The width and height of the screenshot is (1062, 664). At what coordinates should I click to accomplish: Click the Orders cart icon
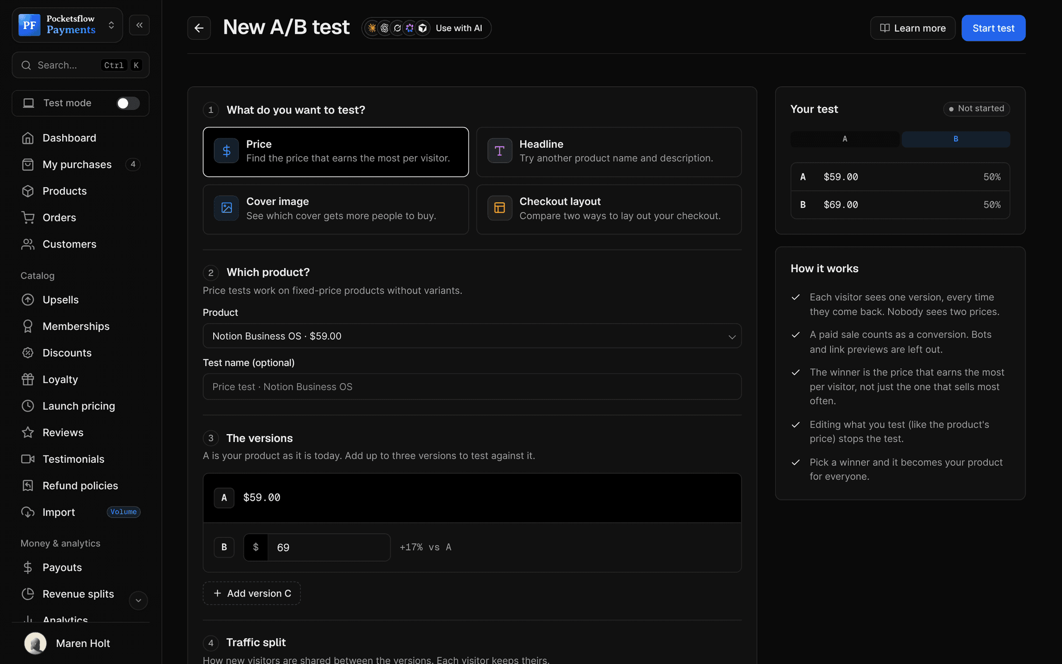click(28, 217)
